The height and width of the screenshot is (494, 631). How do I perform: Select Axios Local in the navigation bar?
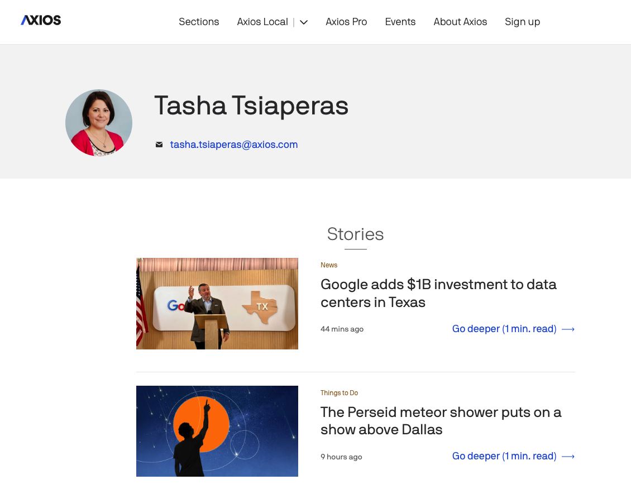[262, 22]
